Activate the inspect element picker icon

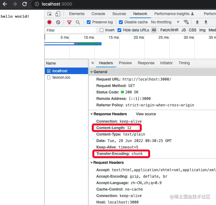click(x=50, y=14)
